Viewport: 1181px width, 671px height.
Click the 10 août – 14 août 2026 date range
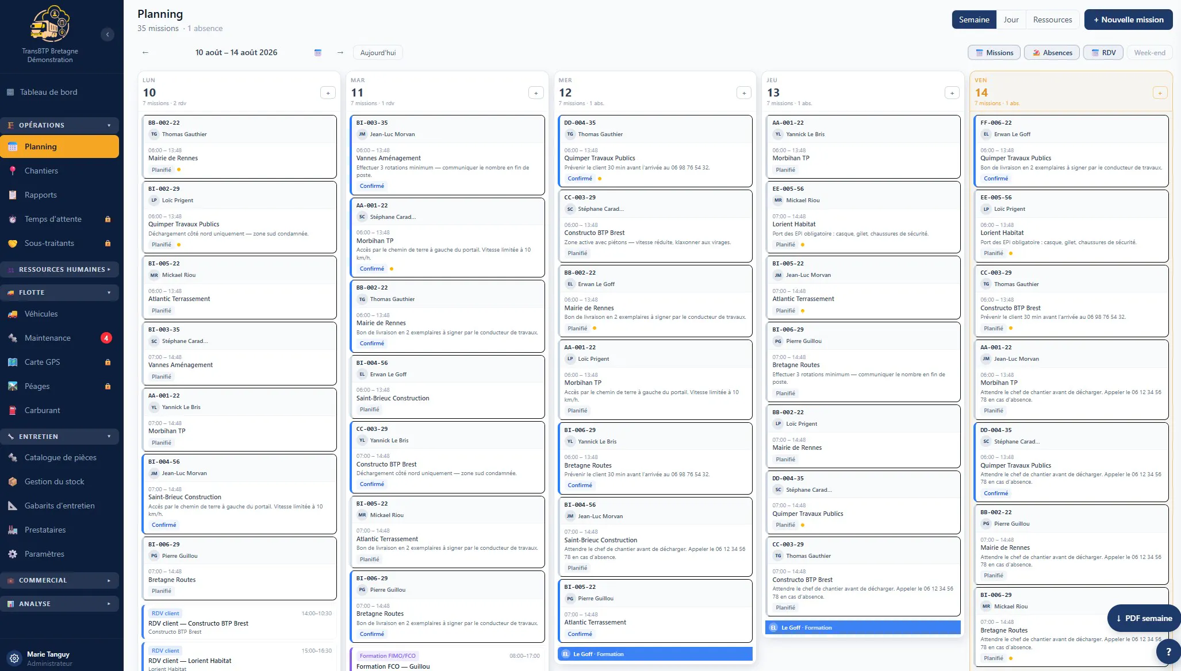(x=236, y=52)
